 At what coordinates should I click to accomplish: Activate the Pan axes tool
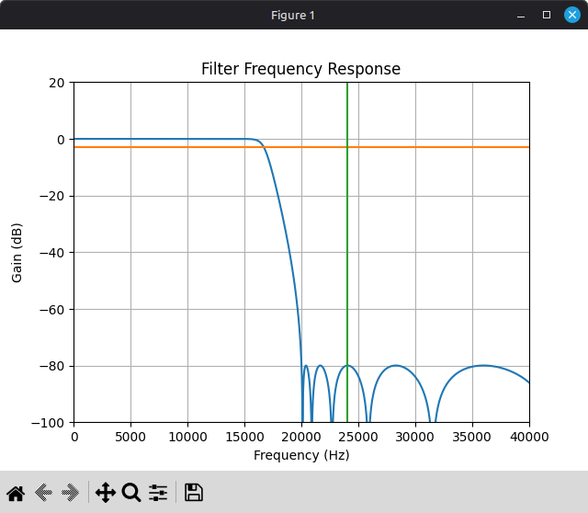click(x=106, y=493)
